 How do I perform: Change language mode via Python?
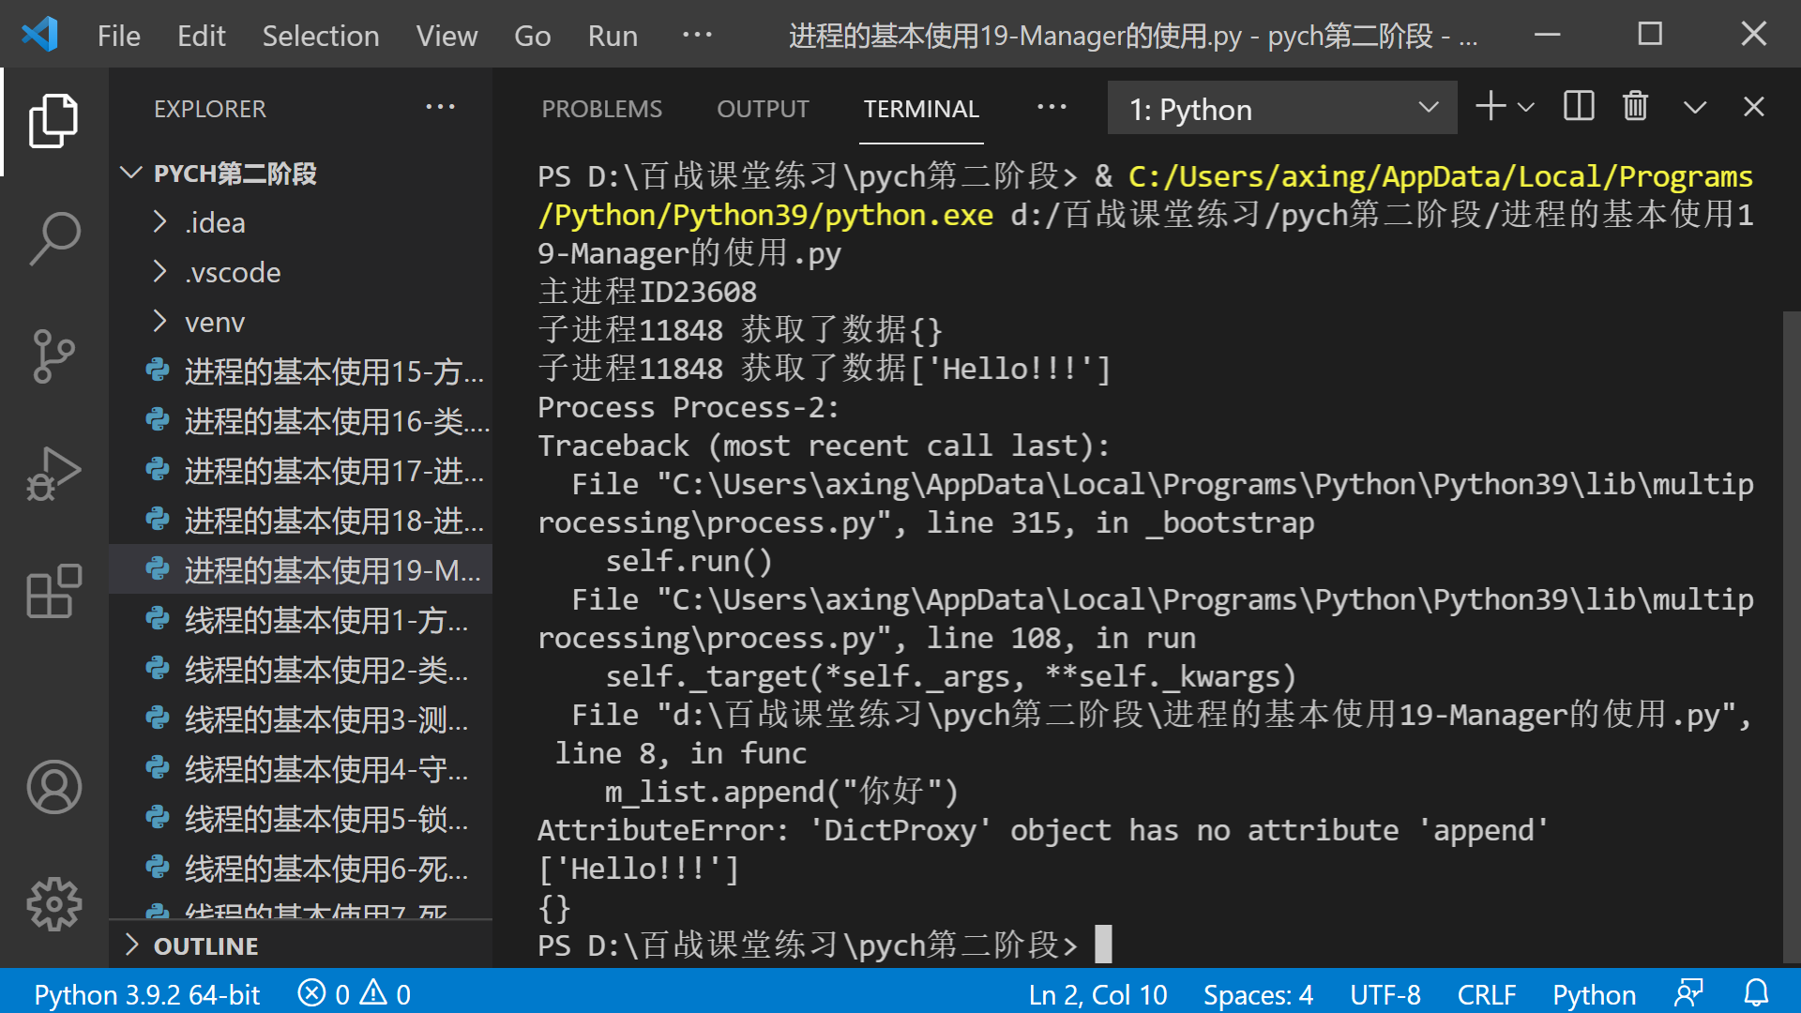click(x=1594, y=993)
